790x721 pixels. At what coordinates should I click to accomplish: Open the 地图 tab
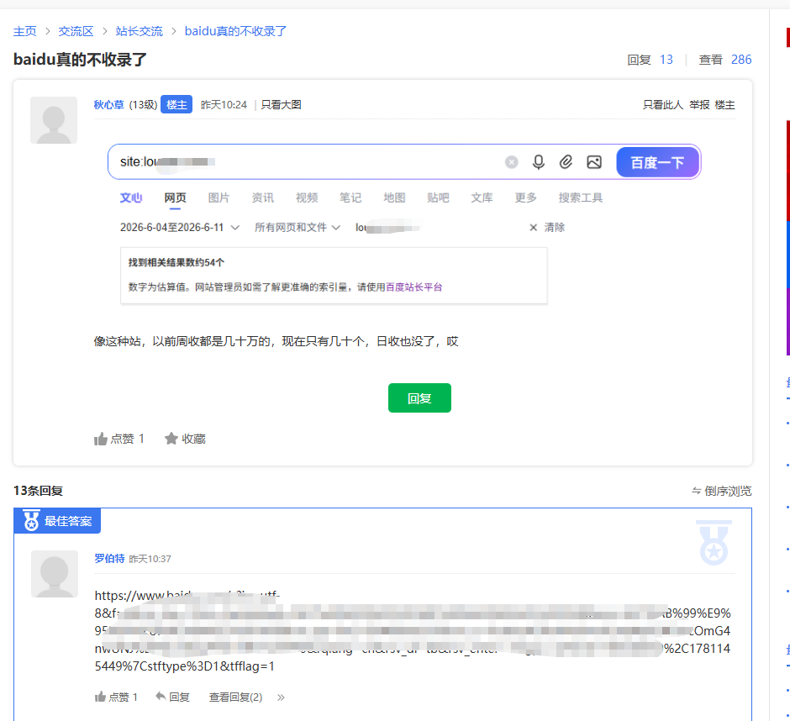point(394,197)
